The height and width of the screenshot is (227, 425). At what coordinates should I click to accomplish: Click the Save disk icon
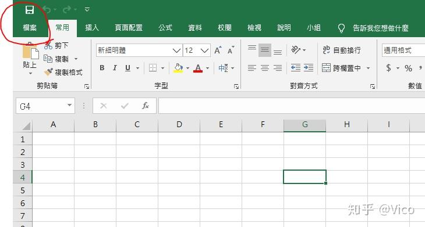point(30,10)
